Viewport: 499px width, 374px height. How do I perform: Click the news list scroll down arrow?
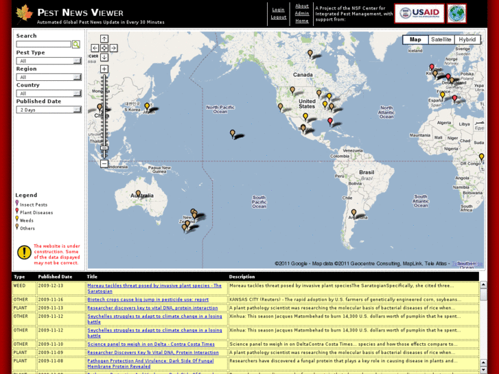[x=483, y=370]
